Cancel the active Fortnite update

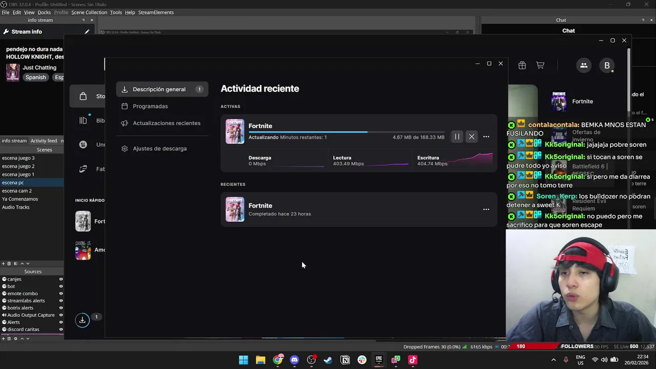pos(471,137)
